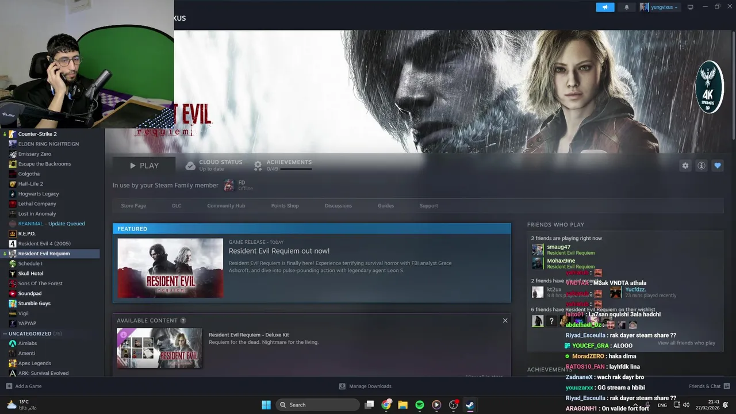This screenshot has height=414, width=736.
Task: Click the Steam announcements megaphone icon
Action: (605, 7)
